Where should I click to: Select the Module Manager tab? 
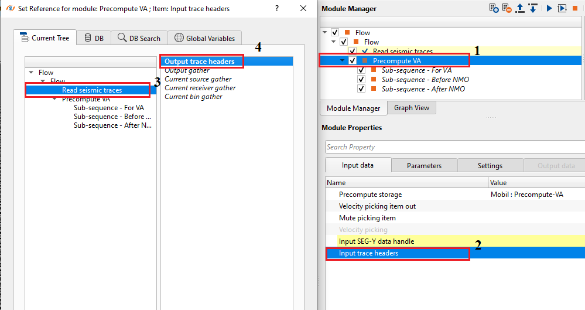353,108
